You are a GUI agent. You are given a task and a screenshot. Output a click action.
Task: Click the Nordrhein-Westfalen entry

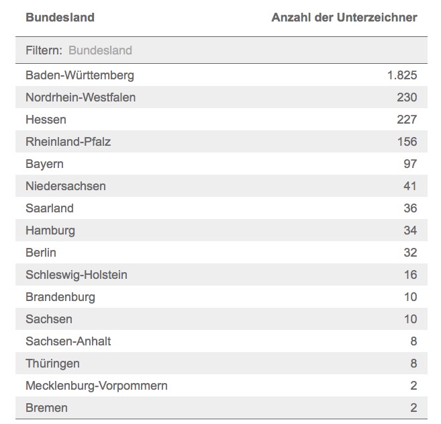81,97
